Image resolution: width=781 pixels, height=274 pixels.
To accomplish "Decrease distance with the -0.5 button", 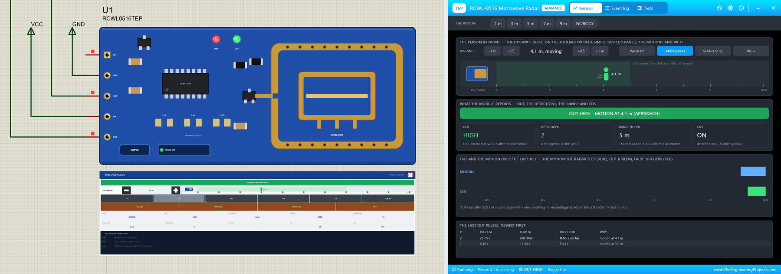I will coord(511,51).
